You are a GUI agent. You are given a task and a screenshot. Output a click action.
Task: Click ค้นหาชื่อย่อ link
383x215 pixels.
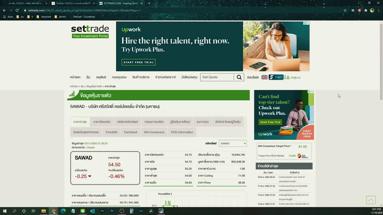[253, 77]
